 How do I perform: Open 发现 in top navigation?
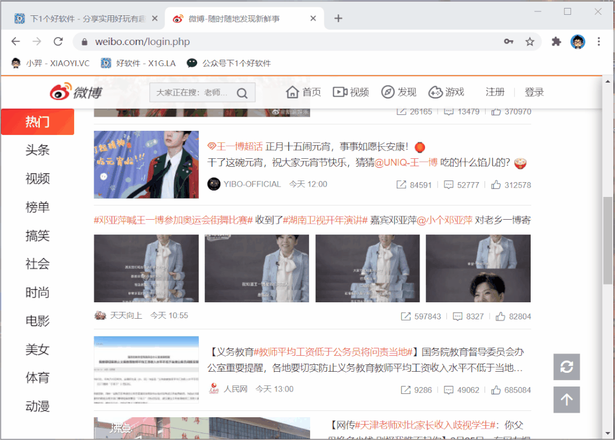398,92
